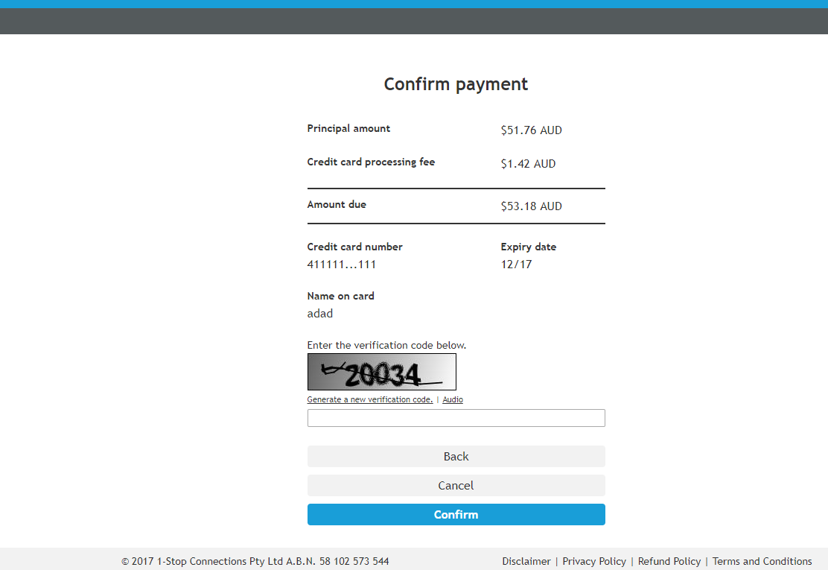Click the Principal amount label

pos(348,128)
